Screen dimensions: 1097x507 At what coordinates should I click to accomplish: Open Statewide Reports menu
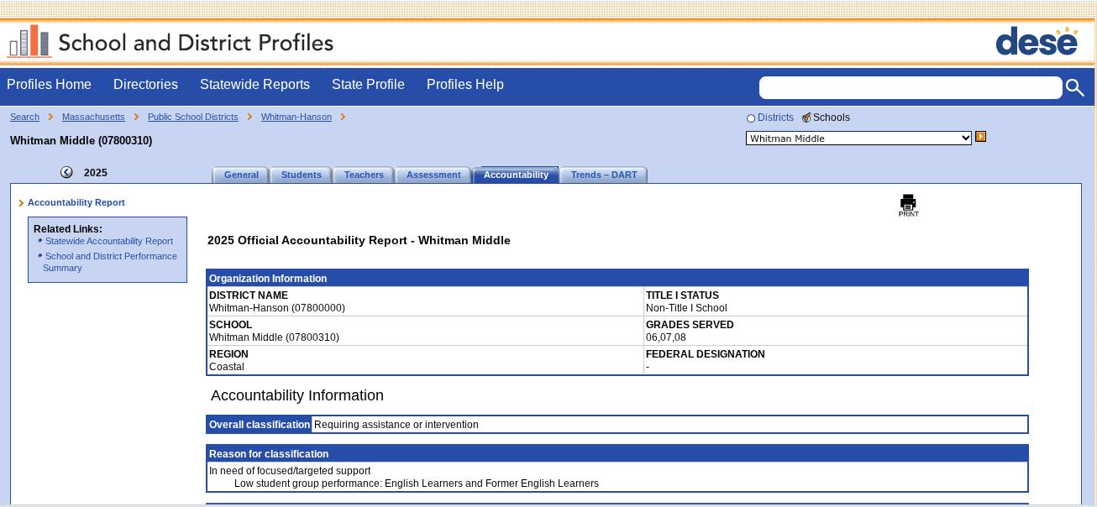point(255,85)
